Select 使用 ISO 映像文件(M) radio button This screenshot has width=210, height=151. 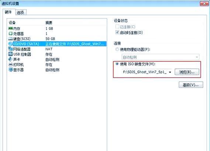coord(117,64)
